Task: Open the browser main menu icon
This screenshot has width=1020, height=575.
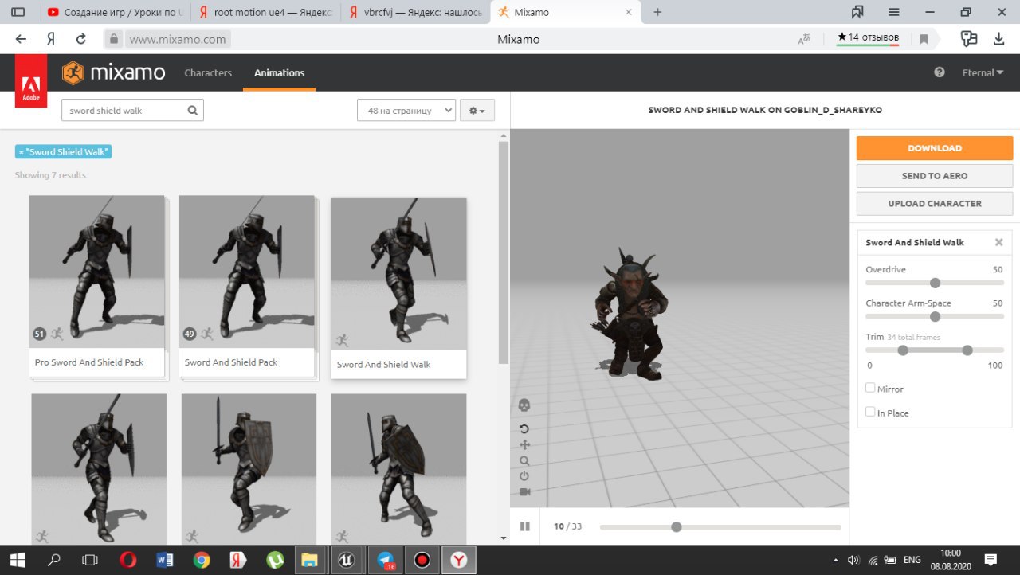Action: point(894,12)
